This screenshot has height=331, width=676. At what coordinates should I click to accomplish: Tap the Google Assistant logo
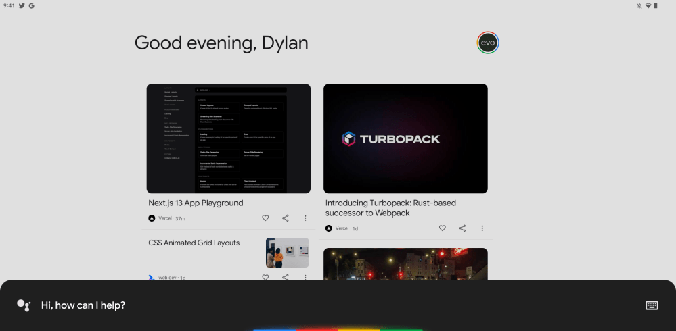tap(24, 305)
